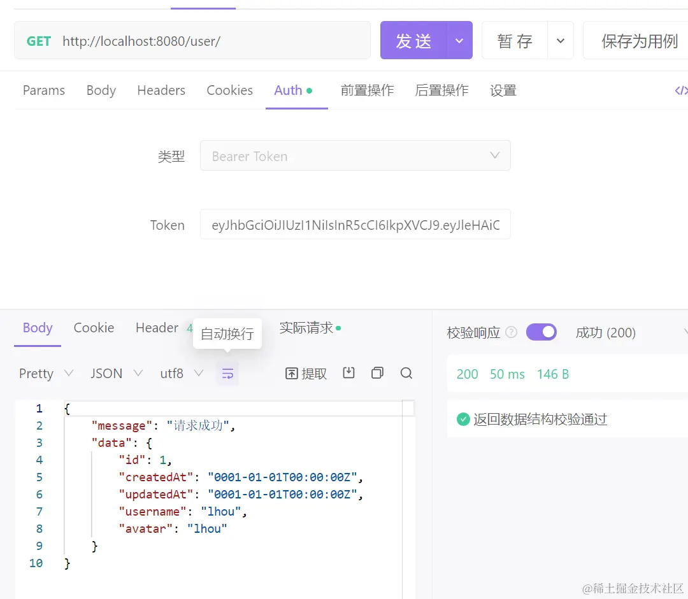Toggle the 校验响应 switch
Image resolution: width=688 pixels, height=599 pixels.
pos(541,332)
